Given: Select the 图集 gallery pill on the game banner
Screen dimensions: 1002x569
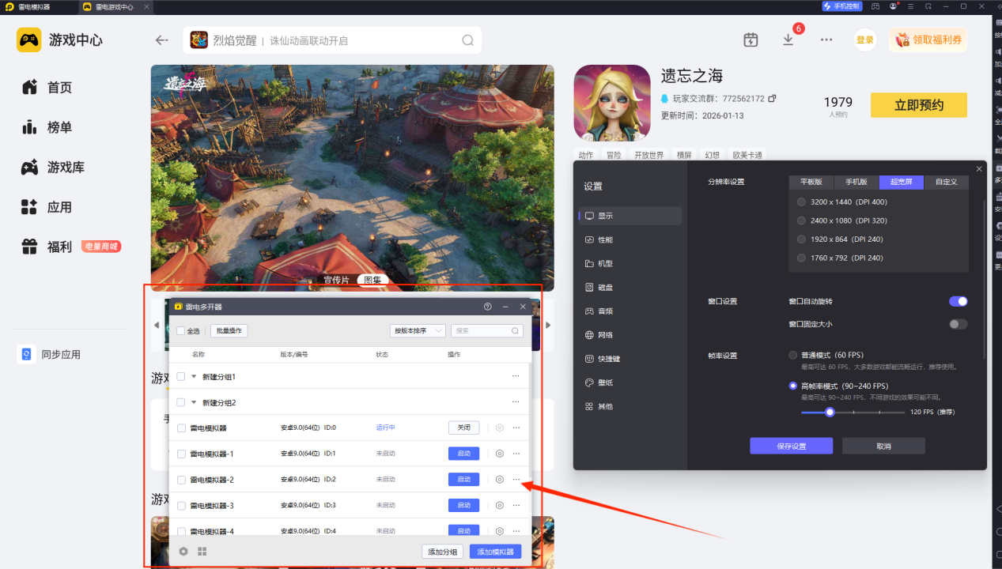Looking at the screenshot, I should (x=371, y=280).
